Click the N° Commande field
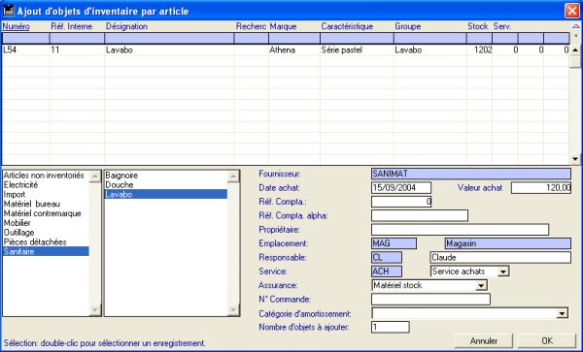Image resolution: width=583 pixels, height=352 pixels. coord(430,299)
